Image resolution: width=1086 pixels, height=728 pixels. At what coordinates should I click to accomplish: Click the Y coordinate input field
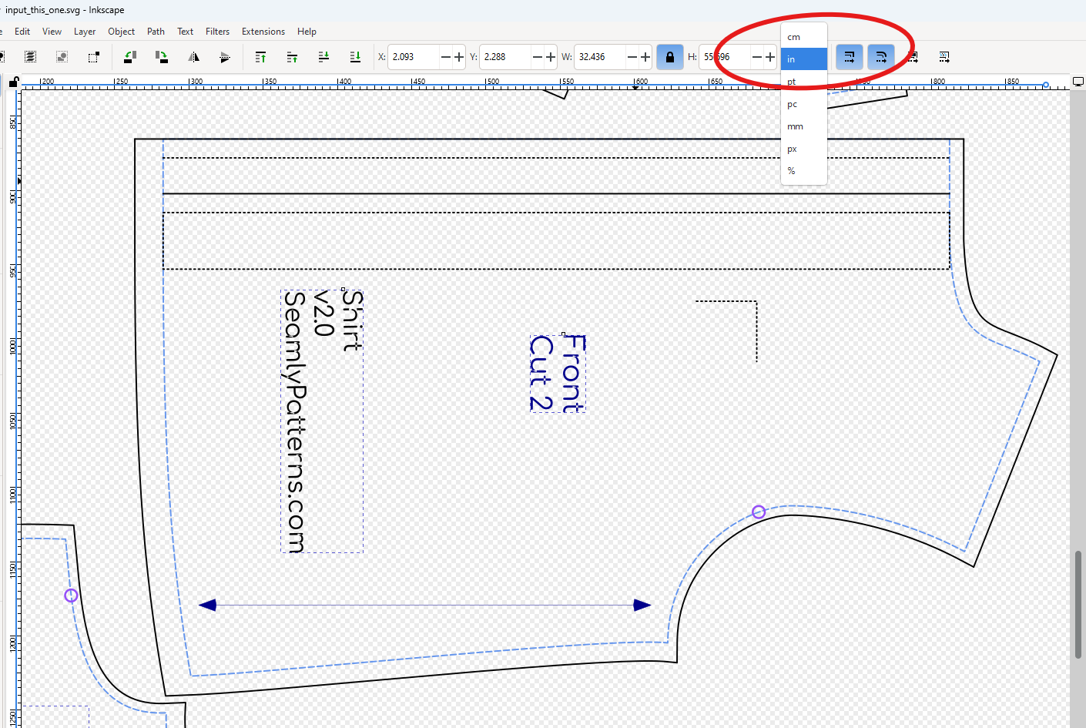504,57
